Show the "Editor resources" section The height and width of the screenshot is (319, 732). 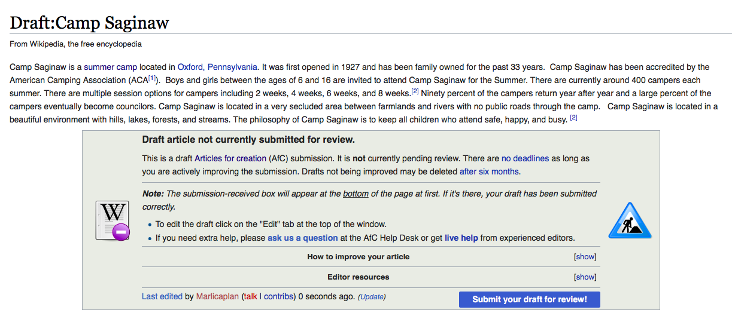tap(585, 277)
